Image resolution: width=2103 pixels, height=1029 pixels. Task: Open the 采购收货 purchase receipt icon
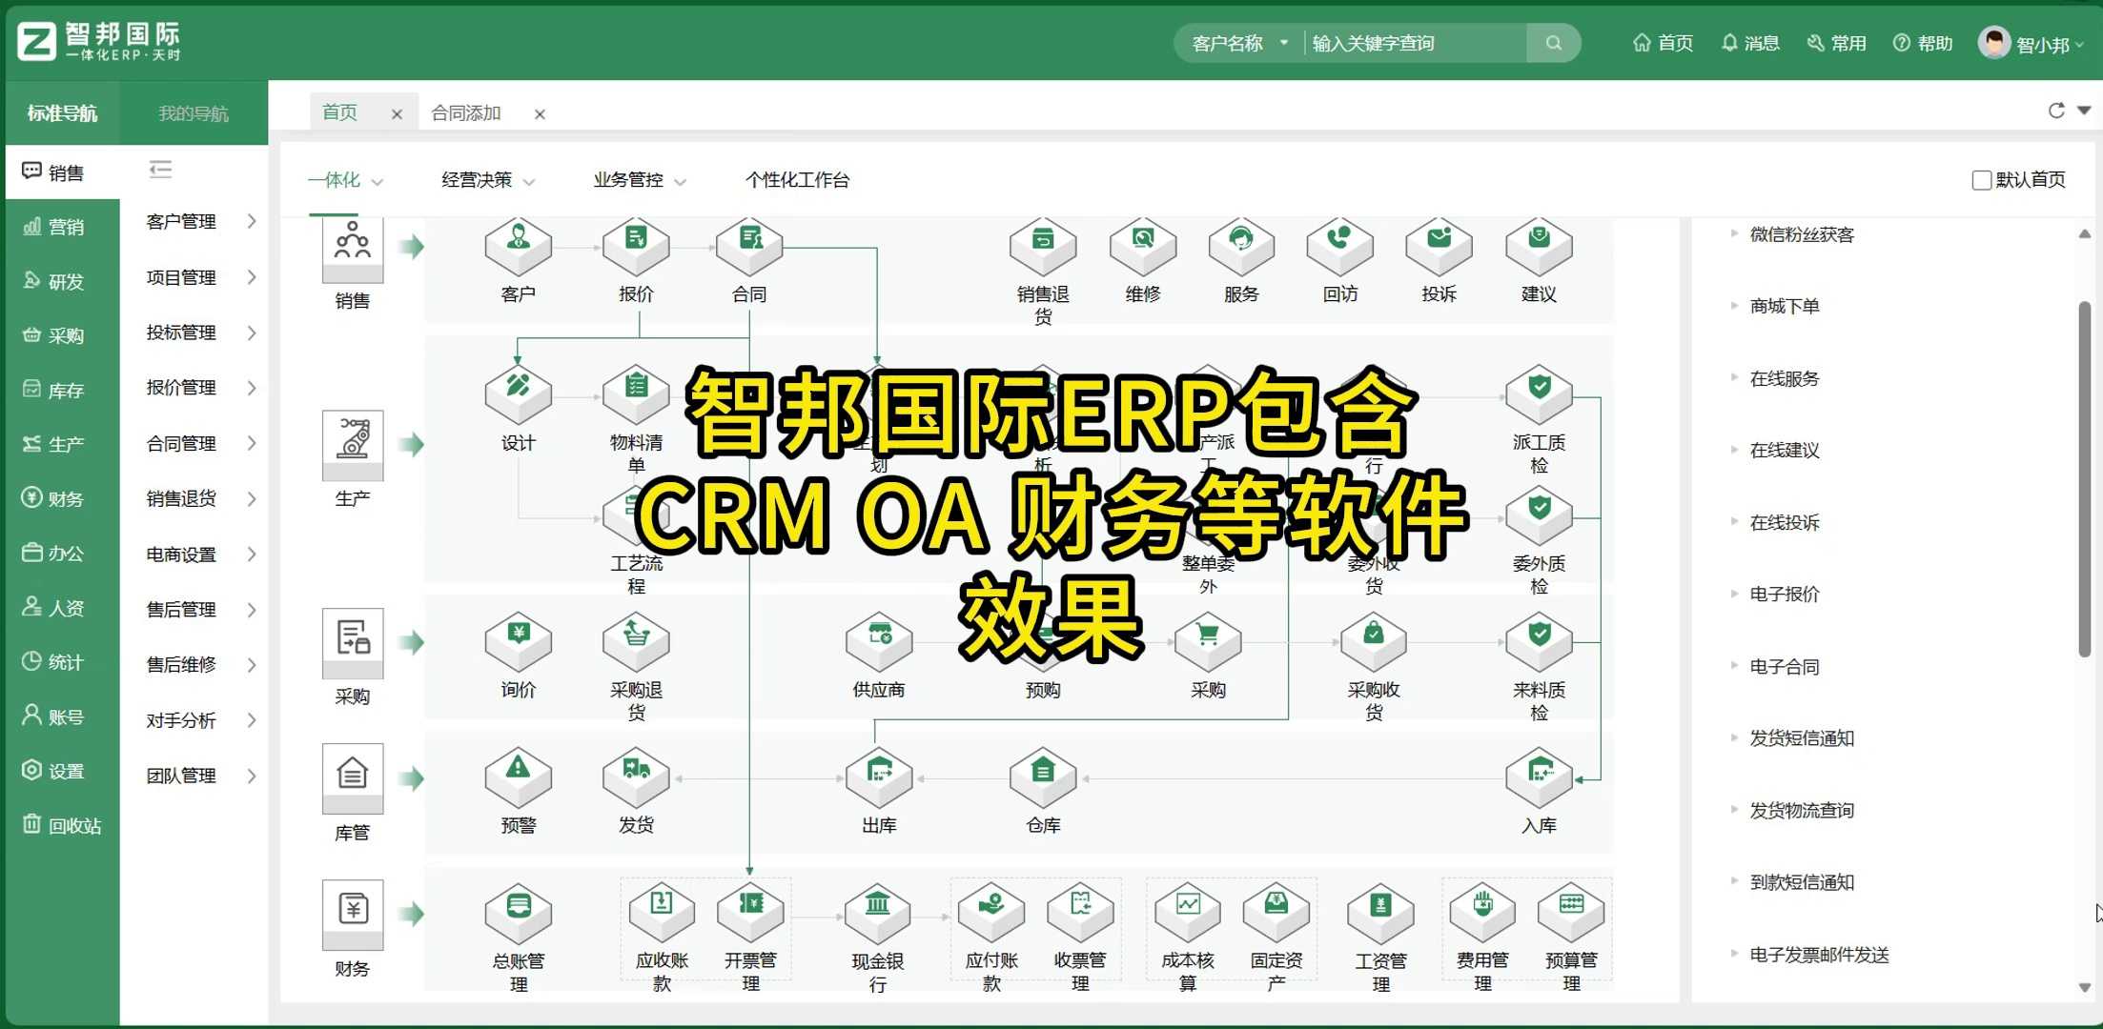pos(1373,641)
